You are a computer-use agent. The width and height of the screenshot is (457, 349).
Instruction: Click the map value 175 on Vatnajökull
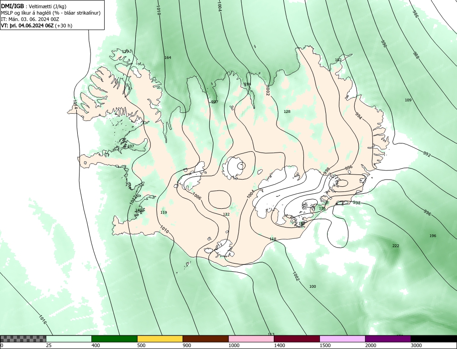click(322, 208)
